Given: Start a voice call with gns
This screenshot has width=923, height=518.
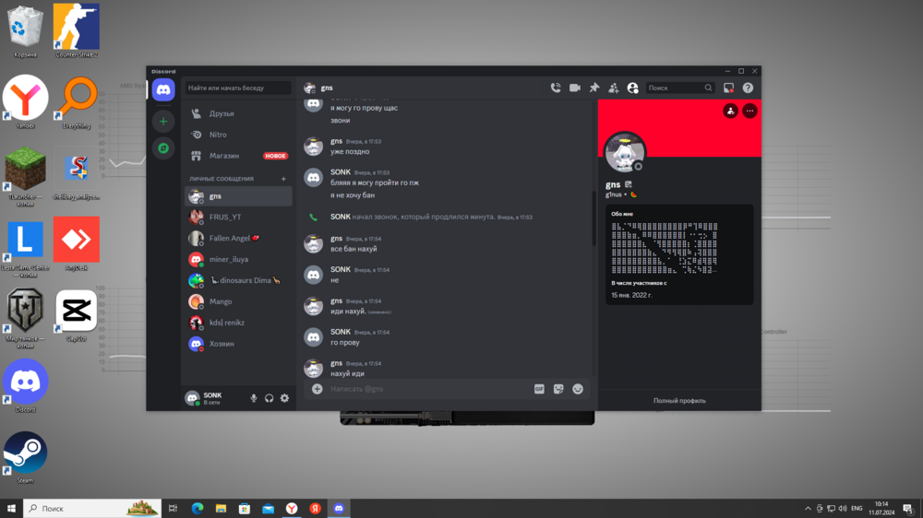Looking at the screenshot, I should pyautogui.click(x=555, y=88).
